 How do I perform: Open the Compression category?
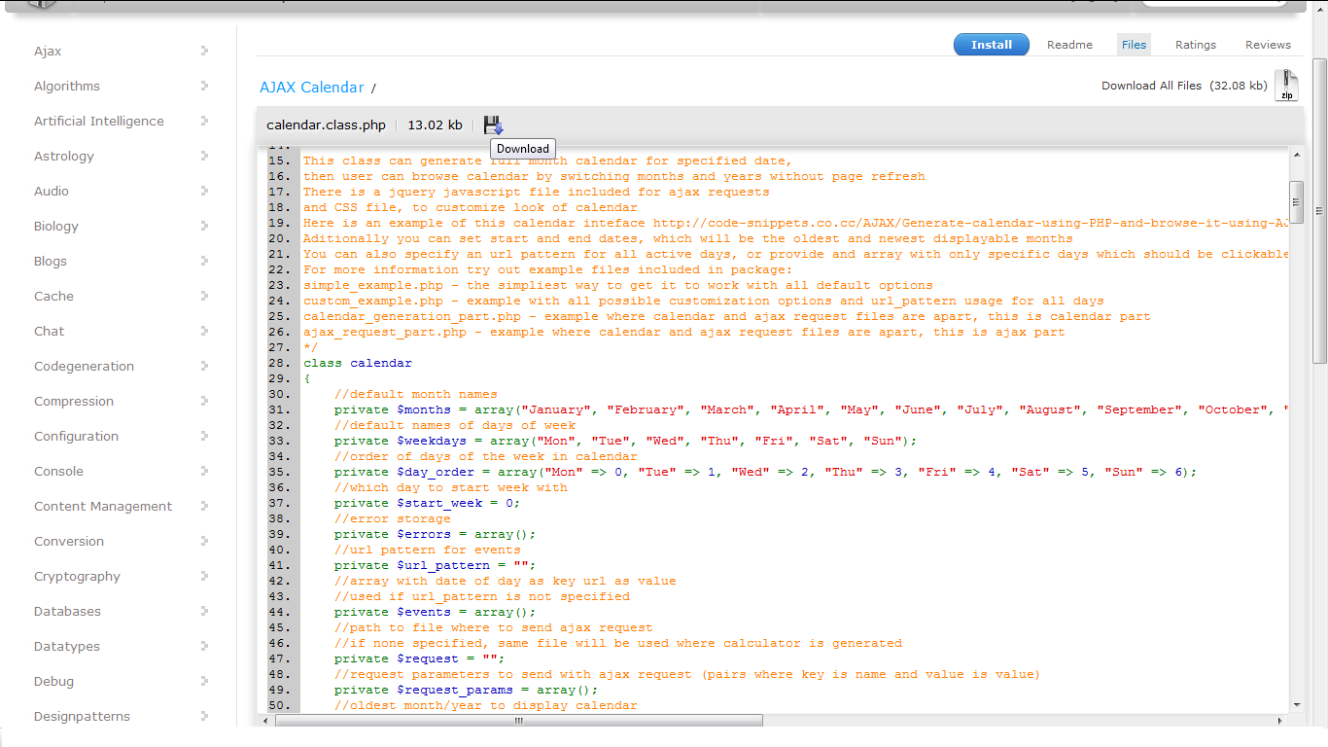[x=74, y=401]
